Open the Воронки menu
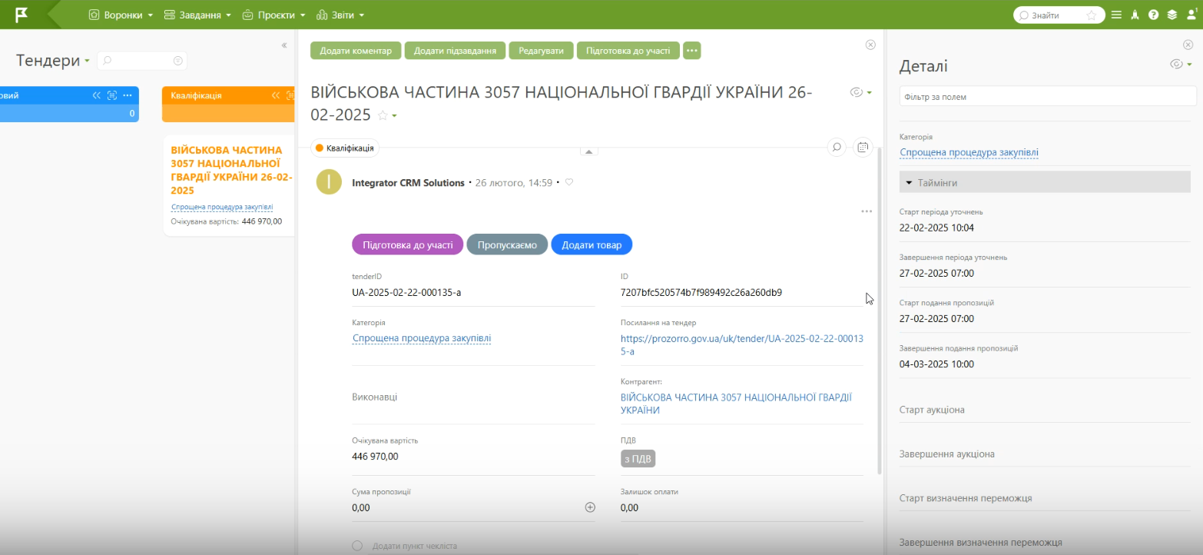 coord(121,15)
